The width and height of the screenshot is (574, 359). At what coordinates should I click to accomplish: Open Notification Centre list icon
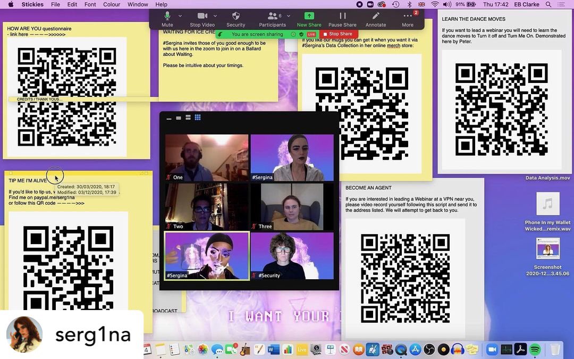[561, 4]
